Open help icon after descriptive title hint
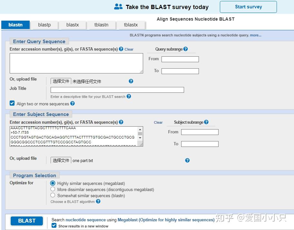 (x=129, y=96)
